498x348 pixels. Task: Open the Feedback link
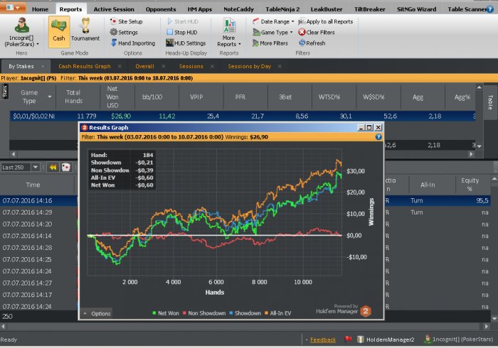click(x=323, y=339)
